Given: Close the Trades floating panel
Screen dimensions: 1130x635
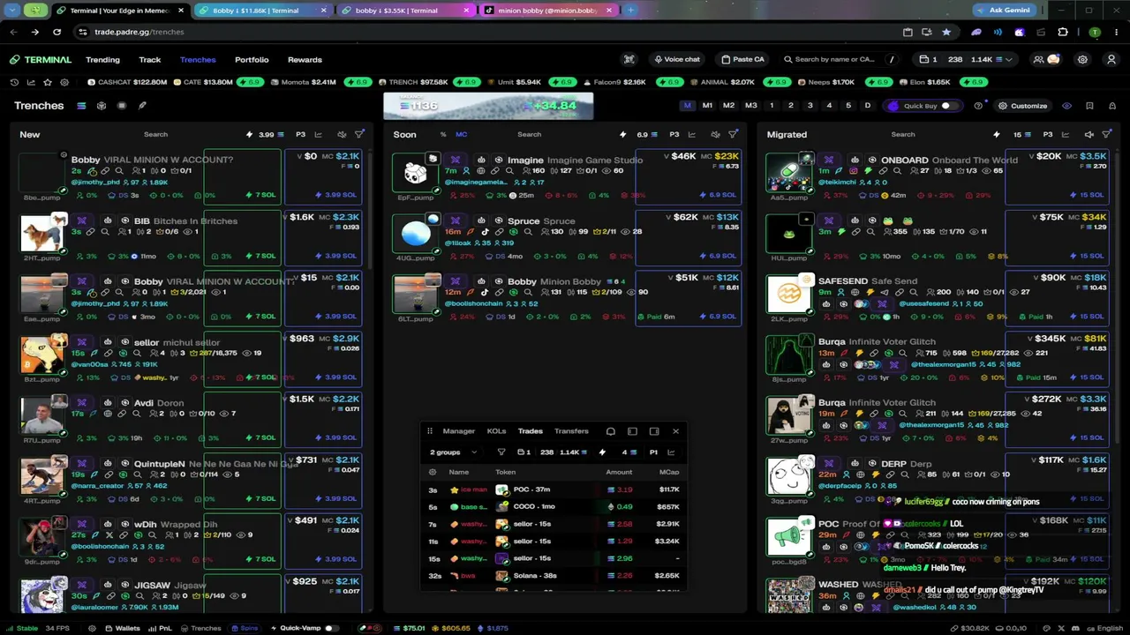Looking at the screenshot, I should [676, 431].
